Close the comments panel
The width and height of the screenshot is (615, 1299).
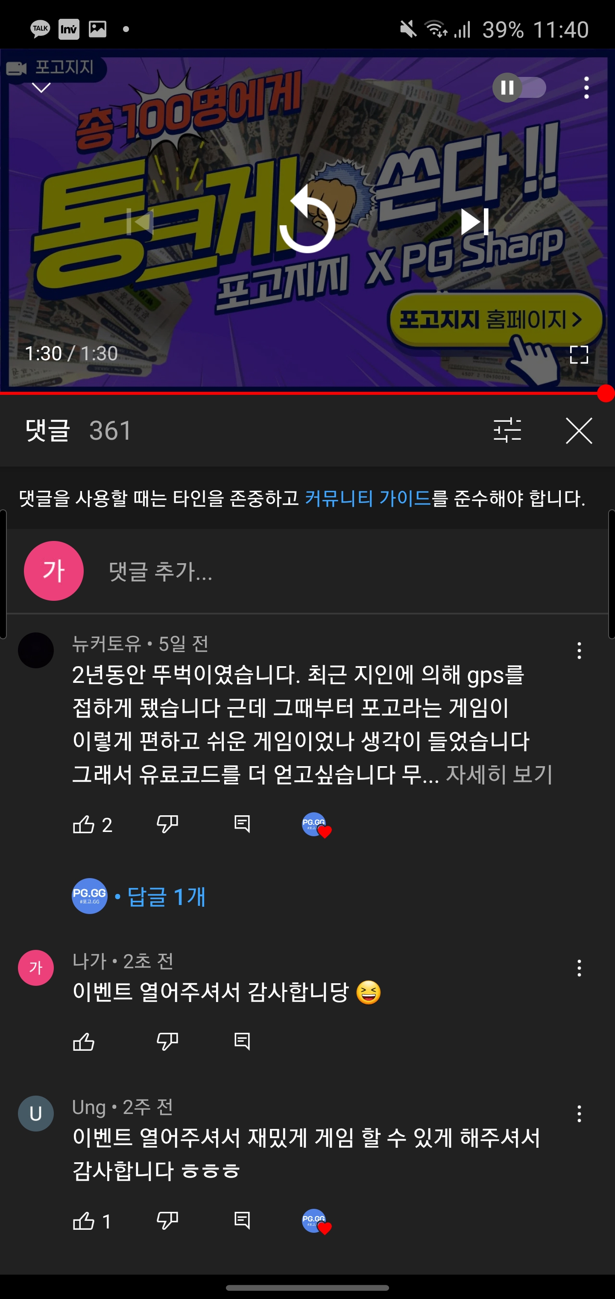[579, 431]
